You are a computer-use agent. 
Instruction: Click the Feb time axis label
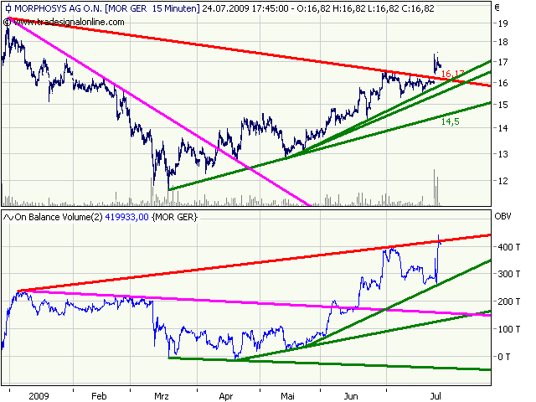point(99,396)
